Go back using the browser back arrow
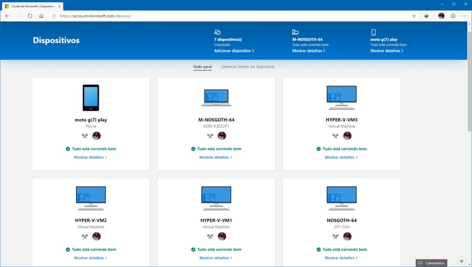 (x=7, y=16)
